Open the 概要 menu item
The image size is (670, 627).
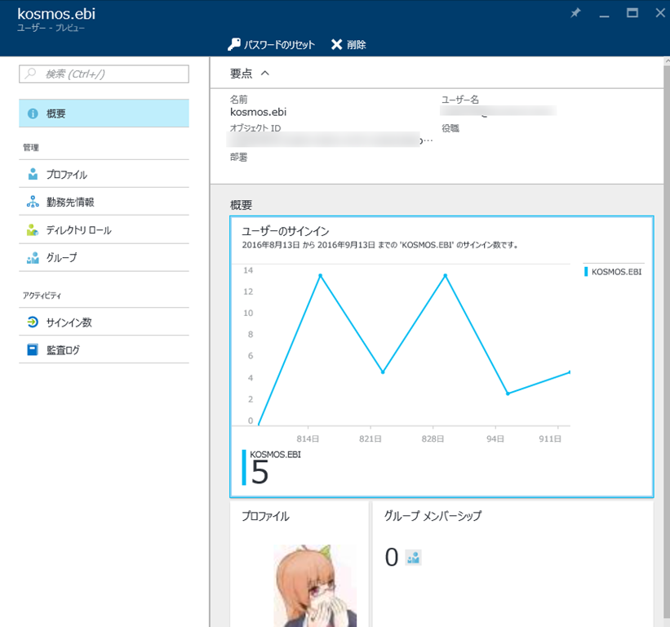pos(104,113)
